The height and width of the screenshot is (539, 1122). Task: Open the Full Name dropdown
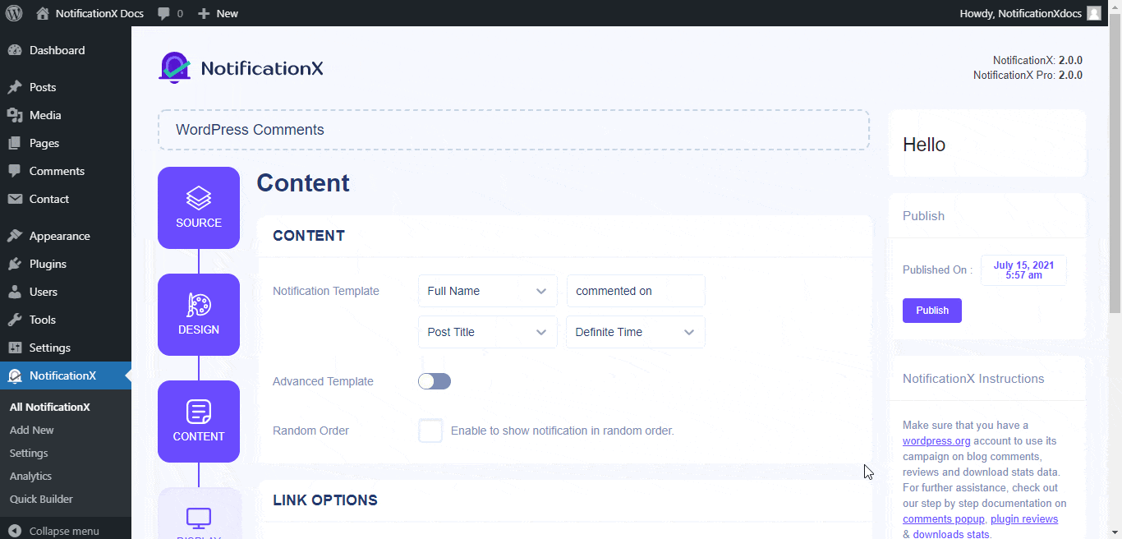pos(488,291)
